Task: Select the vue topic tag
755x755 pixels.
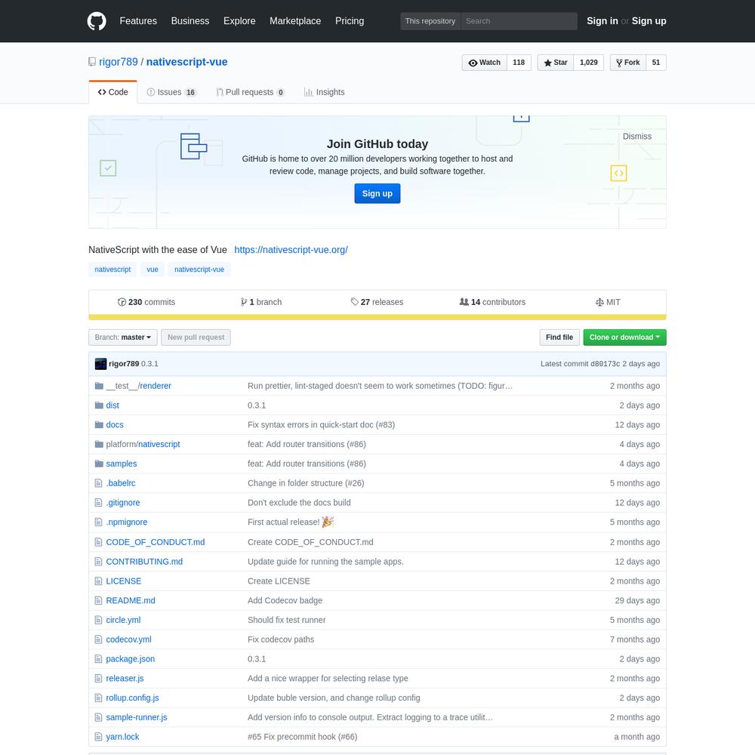Action: tap(153, 270)
